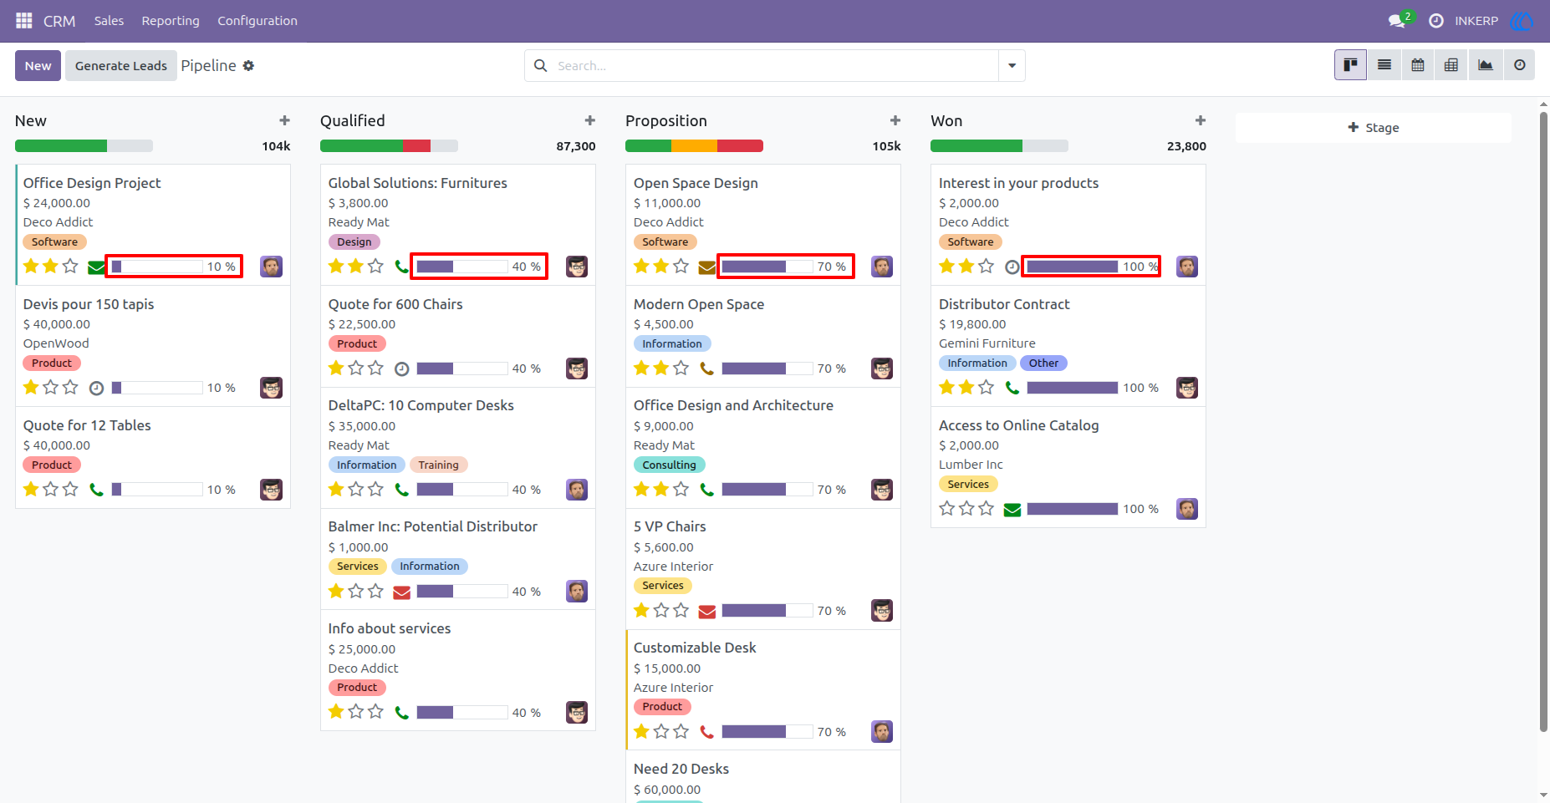
Task: Filter by Qualified progress bar red segment
Action: [416, 145]
